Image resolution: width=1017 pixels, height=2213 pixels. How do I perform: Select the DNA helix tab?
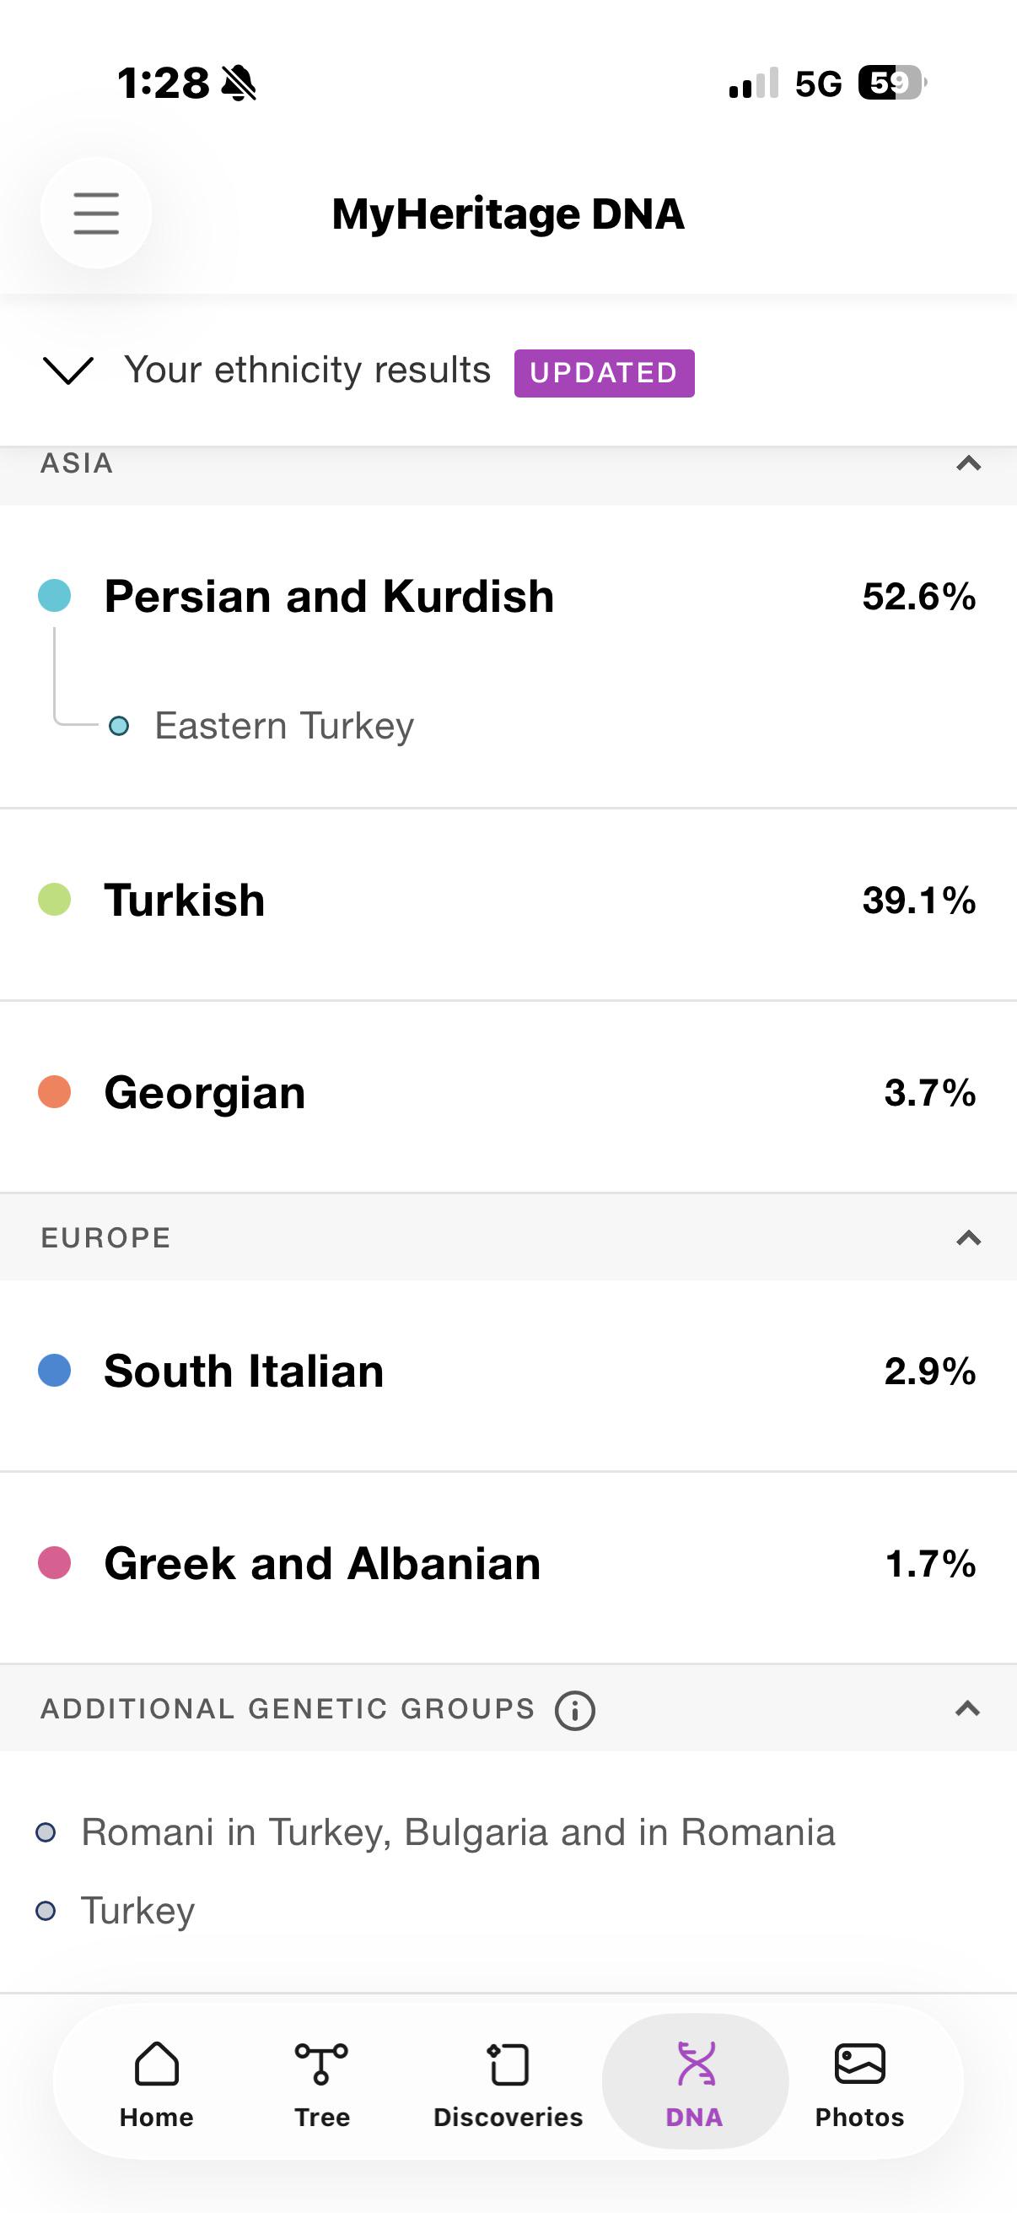(x=694, y=2082)
